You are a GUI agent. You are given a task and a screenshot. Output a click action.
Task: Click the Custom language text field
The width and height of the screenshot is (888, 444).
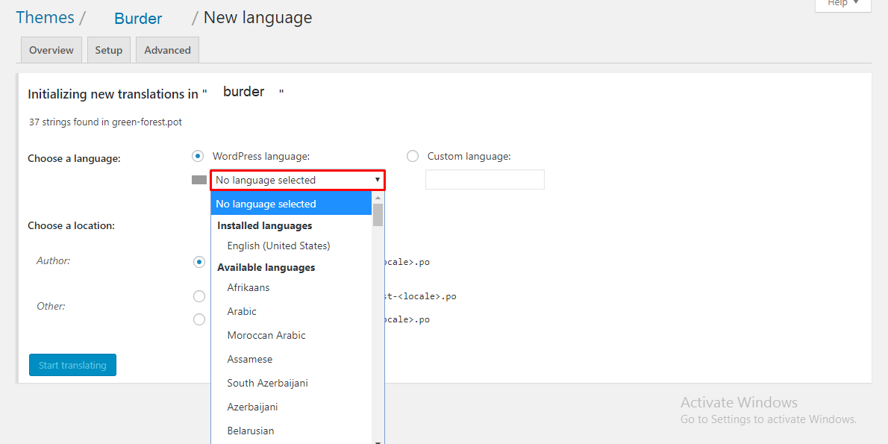coord(485,180)
